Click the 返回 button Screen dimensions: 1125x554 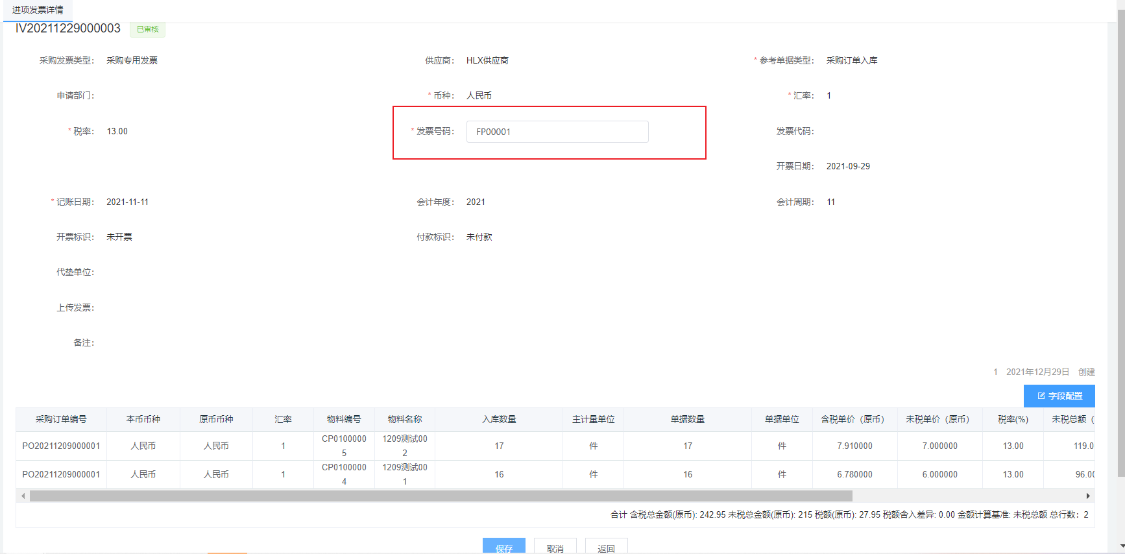coord(606,548)
